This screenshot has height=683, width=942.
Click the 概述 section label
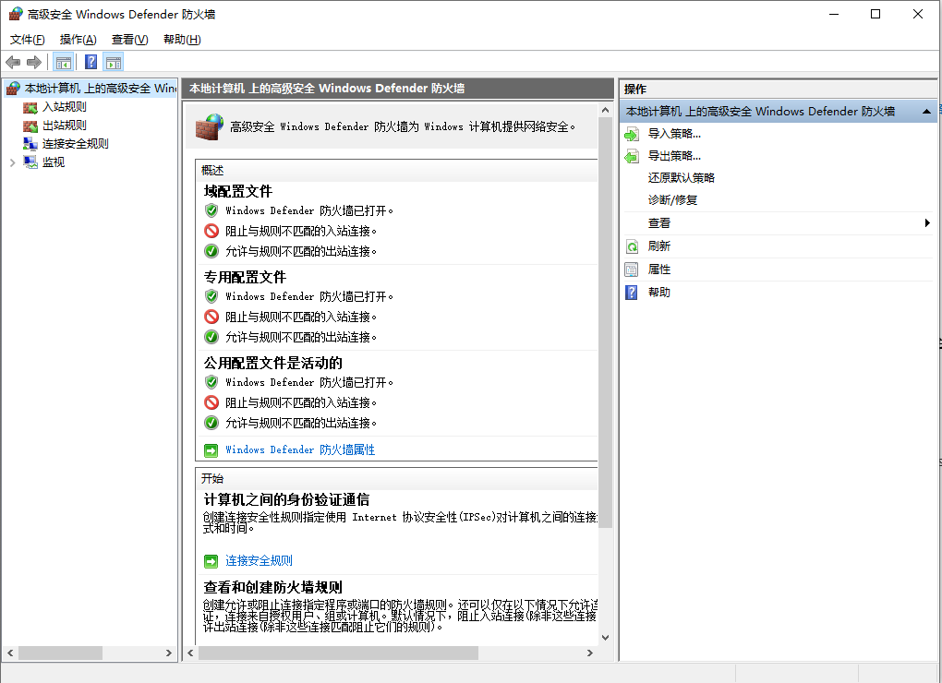point(212,171)
